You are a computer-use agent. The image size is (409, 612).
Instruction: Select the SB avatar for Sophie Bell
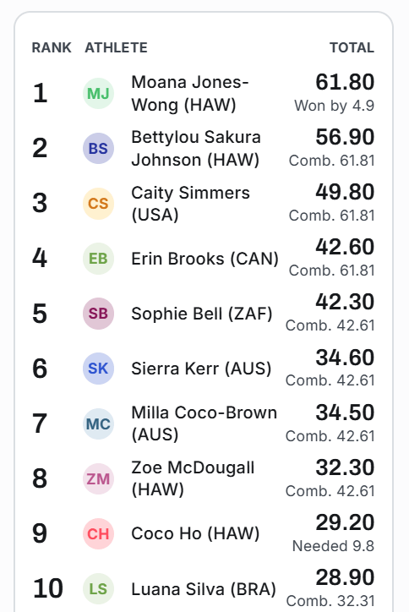tap(98, 314)
